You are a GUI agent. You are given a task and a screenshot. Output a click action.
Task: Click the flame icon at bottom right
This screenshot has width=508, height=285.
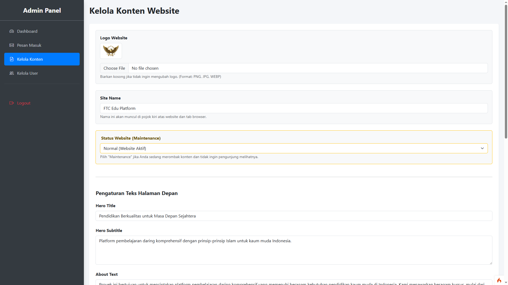pos(499,280)
